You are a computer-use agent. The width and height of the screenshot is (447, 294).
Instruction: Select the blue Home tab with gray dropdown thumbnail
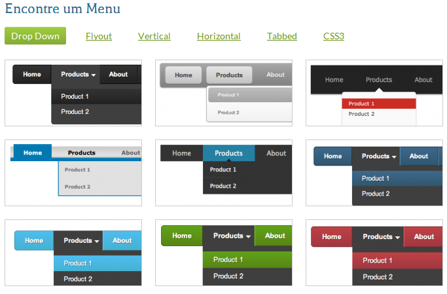tap(73, 173)
